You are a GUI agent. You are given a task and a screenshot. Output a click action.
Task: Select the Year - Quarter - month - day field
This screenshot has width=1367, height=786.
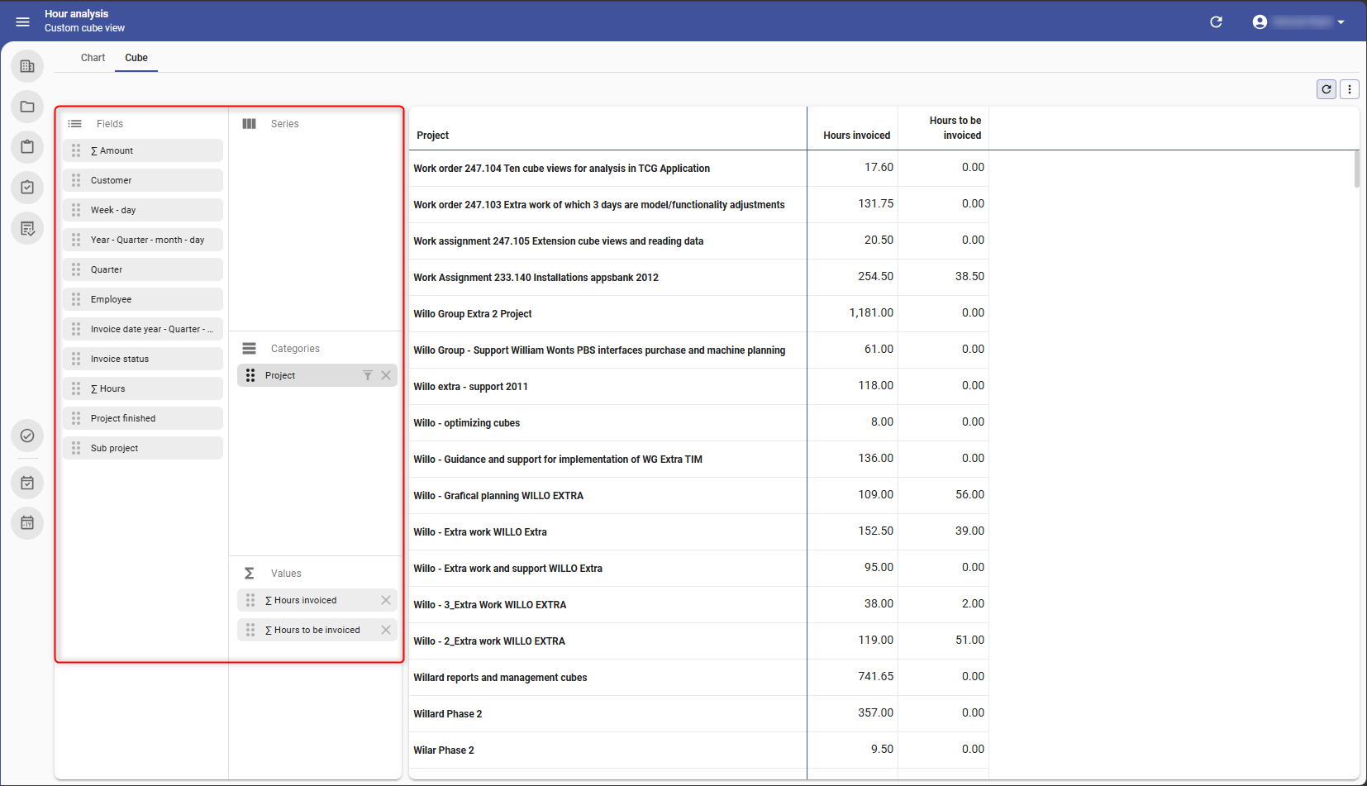[x=143, y=240]
